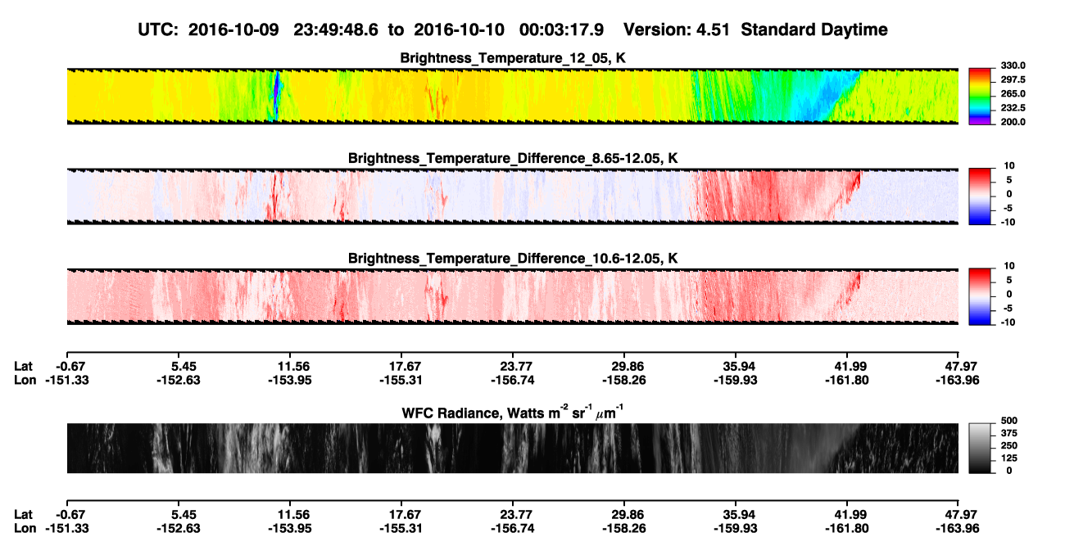
Task: Click longitude -155.31 on the upper axis
Action: (401, 380)
